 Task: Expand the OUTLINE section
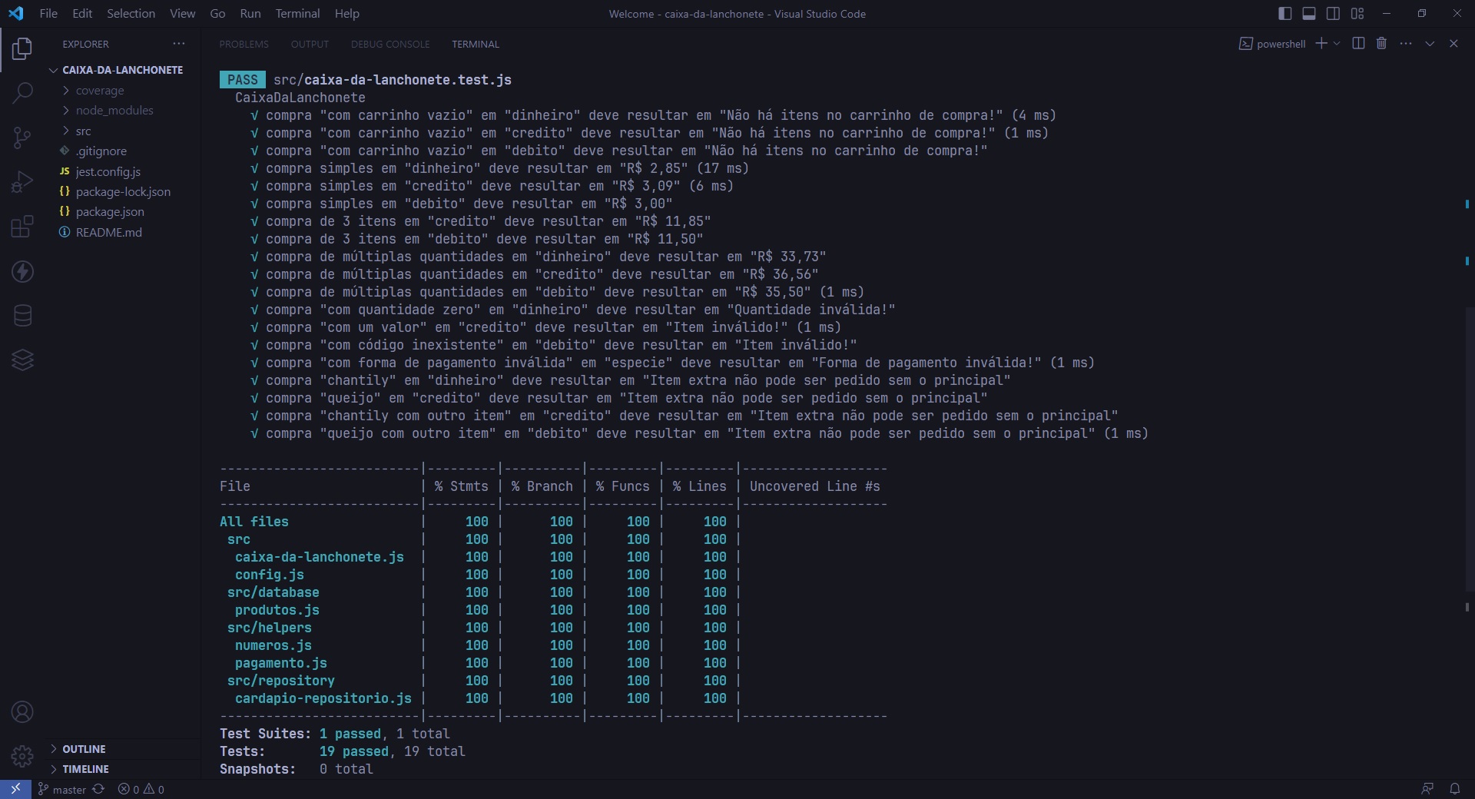123,749
